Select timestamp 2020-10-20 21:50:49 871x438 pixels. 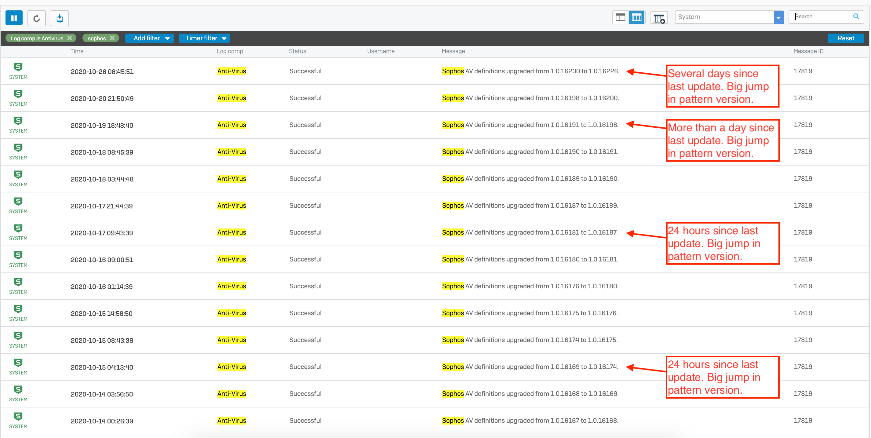click(102, 98)
